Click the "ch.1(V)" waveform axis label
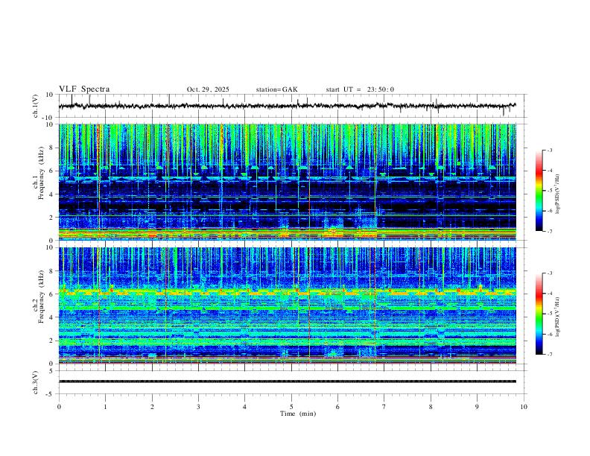The height and width of the screenshot is (456, 590). (35, 106)
